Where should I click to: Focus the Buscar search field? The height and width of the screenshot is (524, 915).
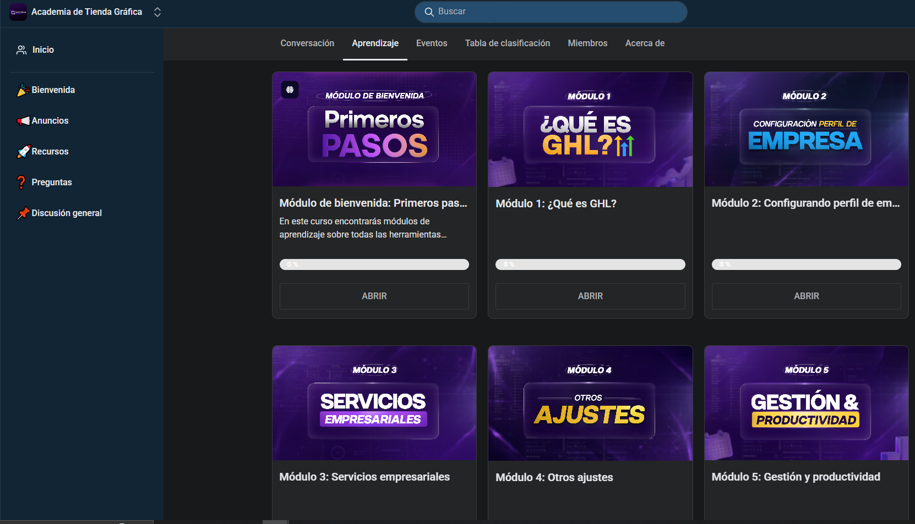(x=551, y=12)
